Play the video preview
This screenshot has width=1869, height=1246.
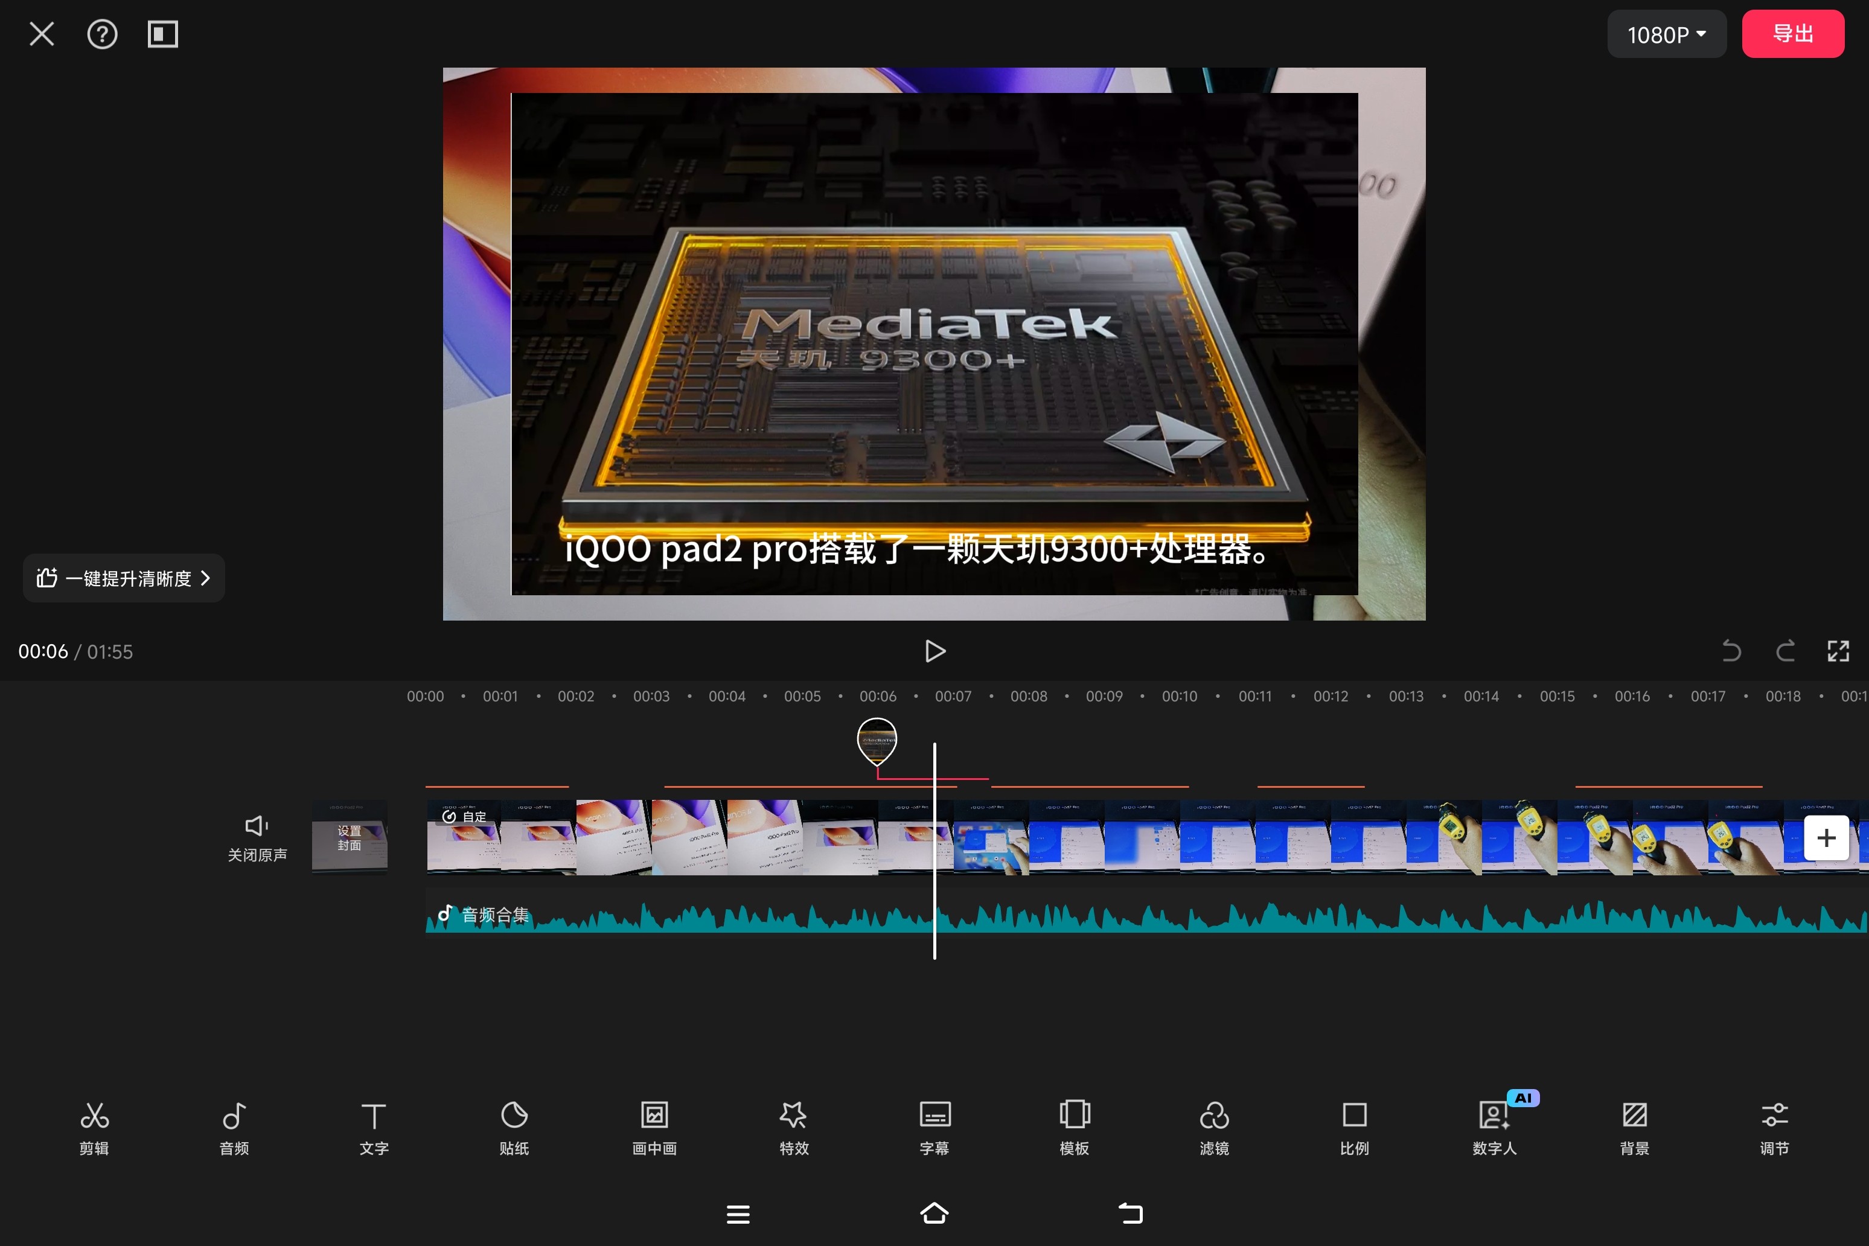point(934,651)
